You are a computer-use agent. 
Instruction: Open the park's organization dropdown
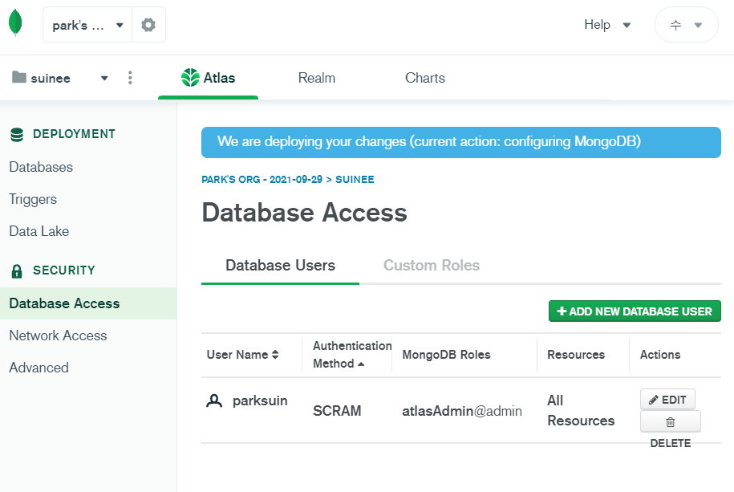(x=87, y=25)
